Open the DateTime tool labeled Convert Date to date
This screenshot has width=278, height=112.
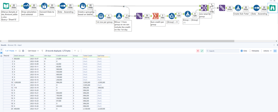pyautogui.click(x=45, y=6)
